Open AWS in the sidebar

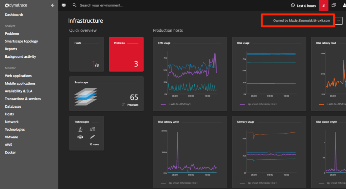8,145
